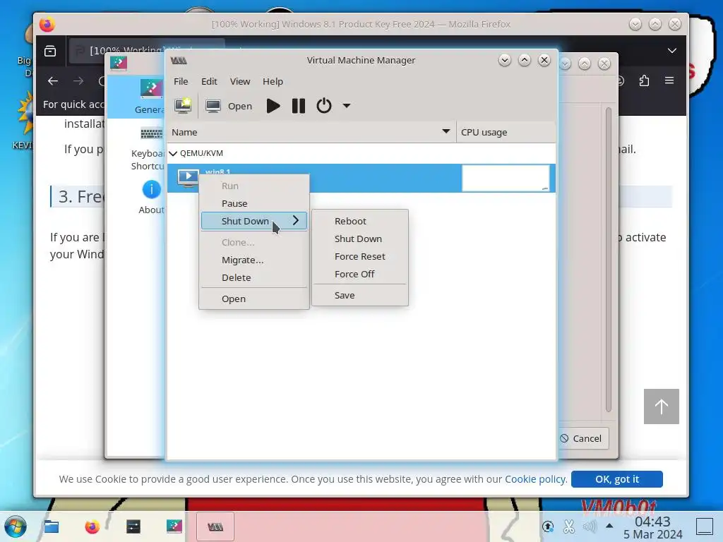Click the Open console monitor icon

[213, 106]
